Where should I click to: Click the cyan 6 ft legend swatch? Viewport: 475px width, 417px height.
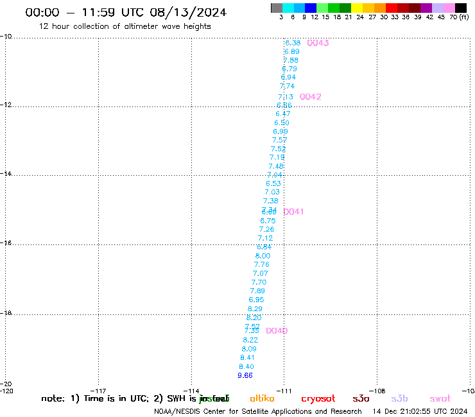point(288,8)
